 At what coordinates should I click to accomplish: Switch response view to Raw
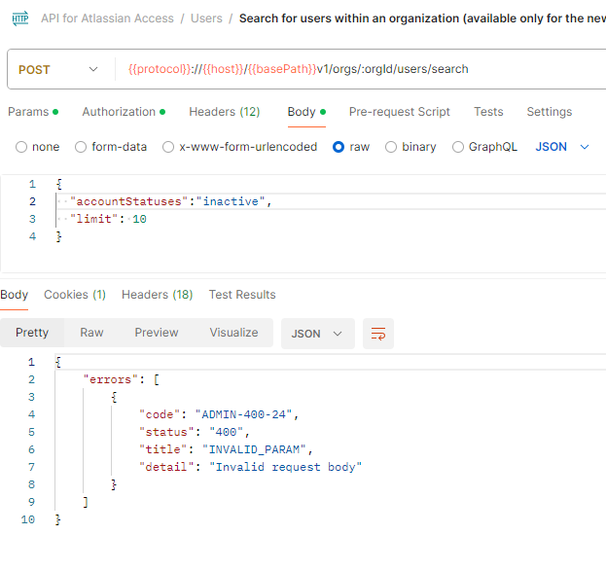tap(91, 333)
